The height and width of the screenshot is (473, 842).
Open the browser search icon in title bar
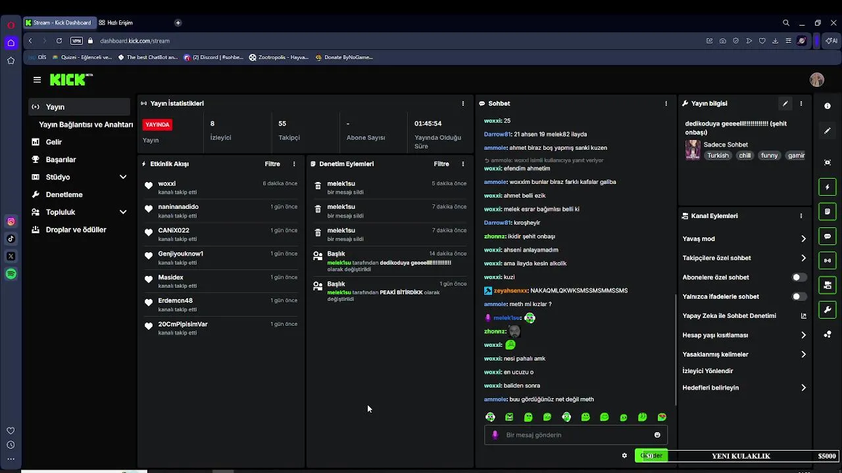786,22
